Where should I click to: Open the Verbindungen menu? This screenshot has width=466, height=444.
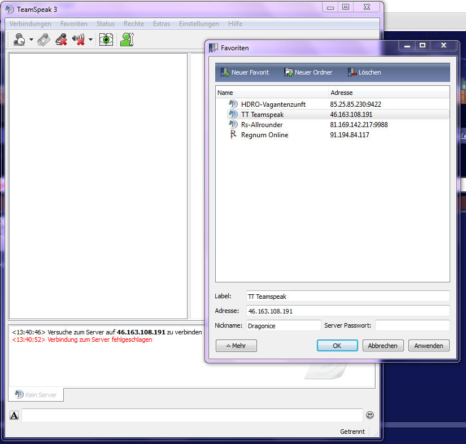(x=31, y=24)
